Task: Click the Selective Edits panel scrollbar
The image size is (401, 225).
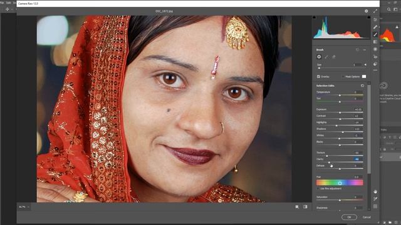Action: [x=369, y=129]
